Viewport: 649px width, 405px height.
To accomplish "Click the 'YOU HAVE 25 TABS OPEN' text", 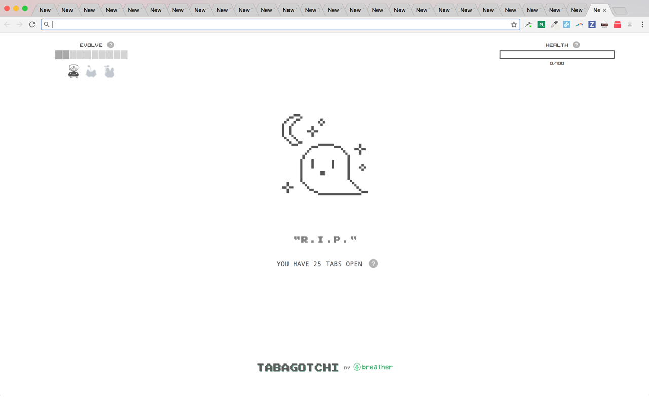I will [319, 264].
